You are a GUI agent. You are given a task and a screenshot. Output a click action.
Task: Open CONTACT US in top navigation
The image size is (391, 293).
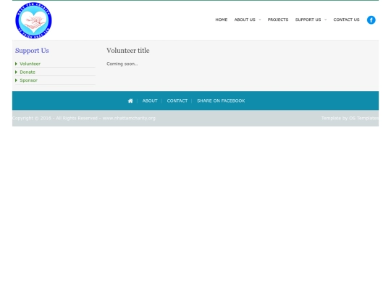[x=346, y=20]
